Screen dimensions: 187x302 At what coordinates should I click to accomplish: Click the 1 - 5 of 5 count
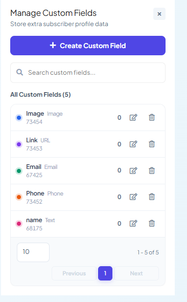pos(148,252)
